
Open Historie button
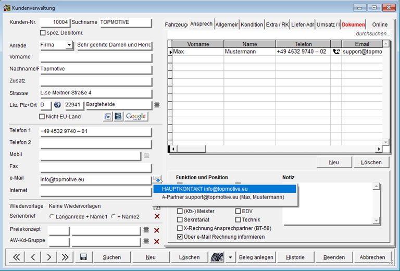(x=295, y=257)
